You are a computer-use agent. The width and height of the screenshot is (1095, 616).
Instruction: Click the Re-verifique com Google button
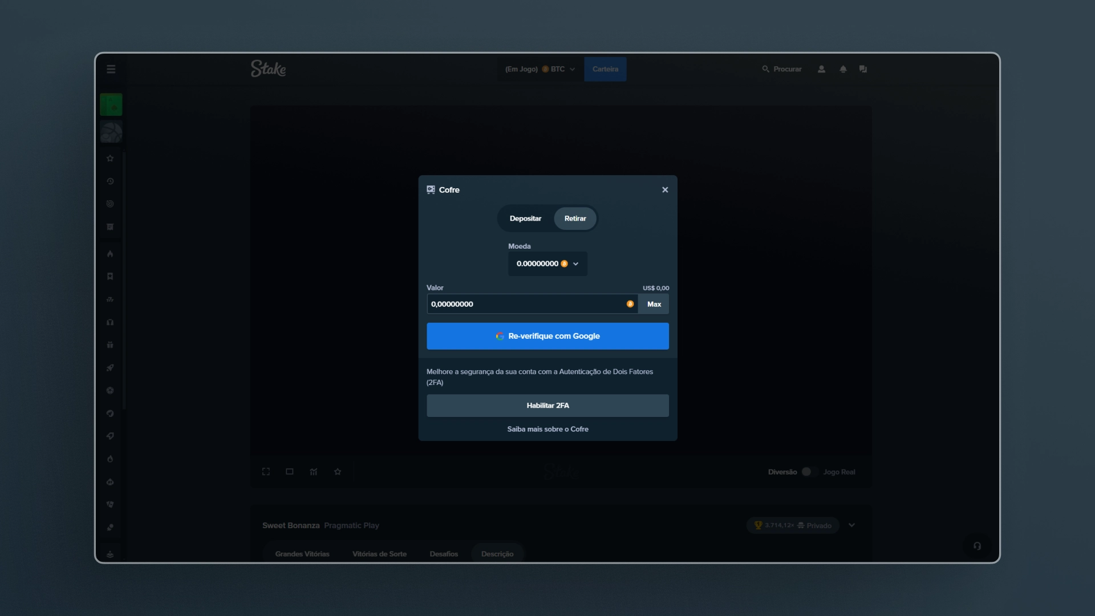tap(547, 336)
